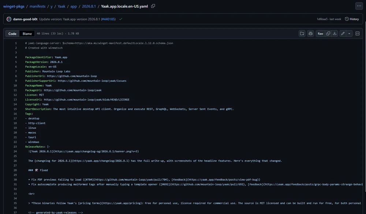The height and width of the screenshot is (214, 366).
Task: Select line number 23 in gutter
Action: point(15,147)
